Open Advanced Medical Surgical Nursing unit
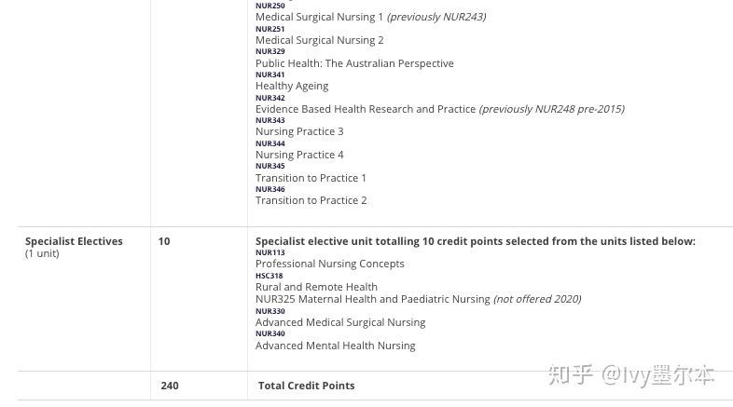The width and height of the screenshot is (733, 407). pyautogui.click(x=340, y=322)
